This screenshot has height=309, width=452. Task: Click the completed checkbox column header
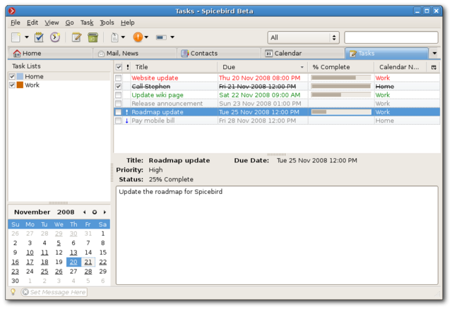pyautogui.click(x=119, y=67)
